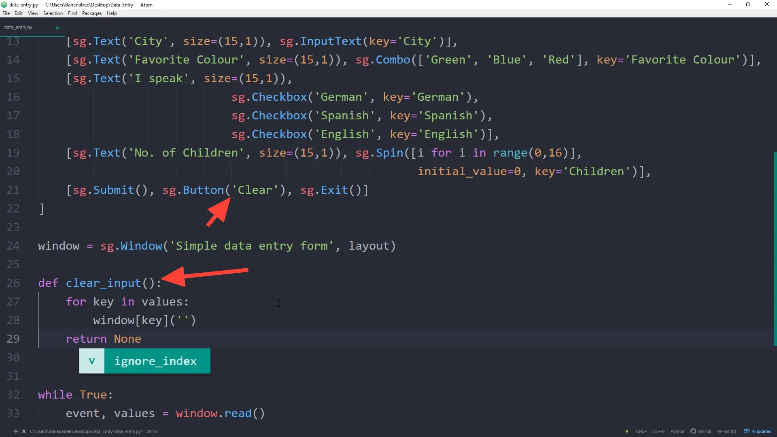
Task: Open the Selection menu
Action: [x=53, y=13]
